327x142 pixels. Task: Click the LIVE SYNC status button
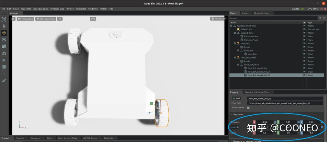click(x=317, y=9)
